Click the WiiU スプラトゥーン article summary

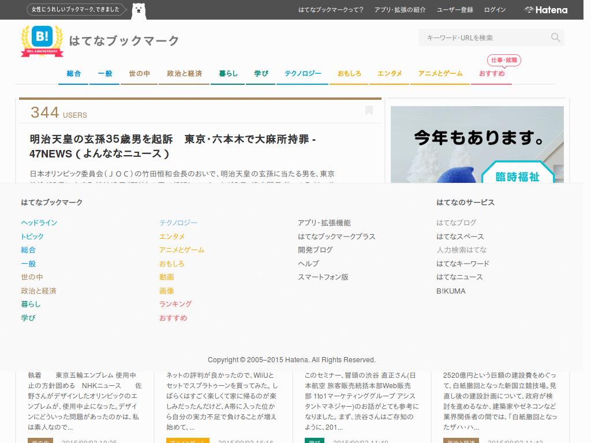(x=222, y=401)
